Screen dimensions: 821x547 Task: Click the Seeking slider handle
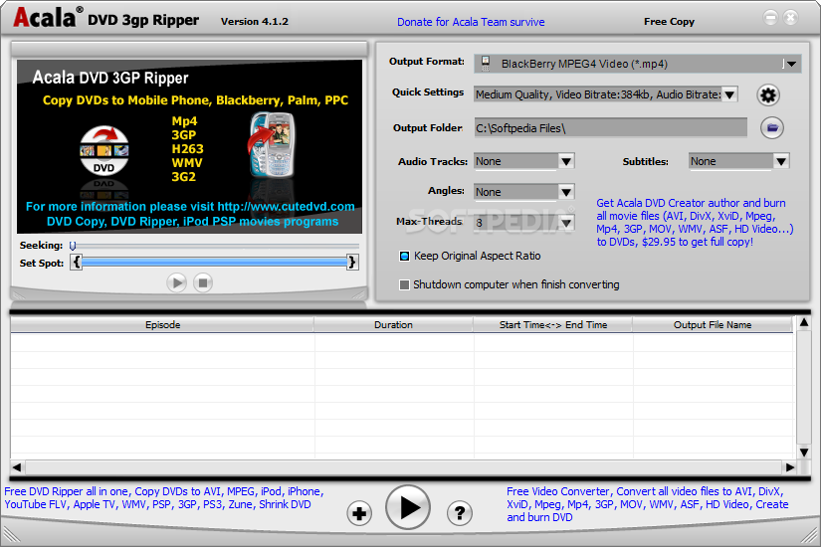point(73,245)
